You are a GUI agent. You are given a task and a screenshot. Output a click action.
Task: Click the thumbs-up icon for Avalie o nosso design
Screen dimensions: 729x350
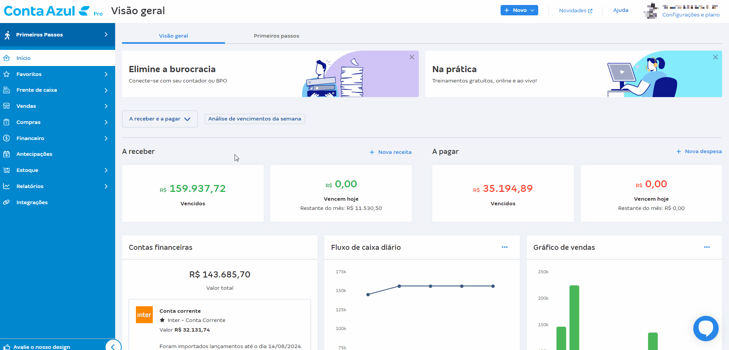click(x=7, y=347)
